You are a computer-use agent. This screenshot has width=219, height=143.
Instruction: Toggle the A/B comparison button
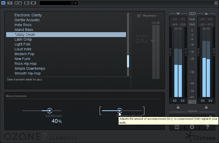[27, 3]
